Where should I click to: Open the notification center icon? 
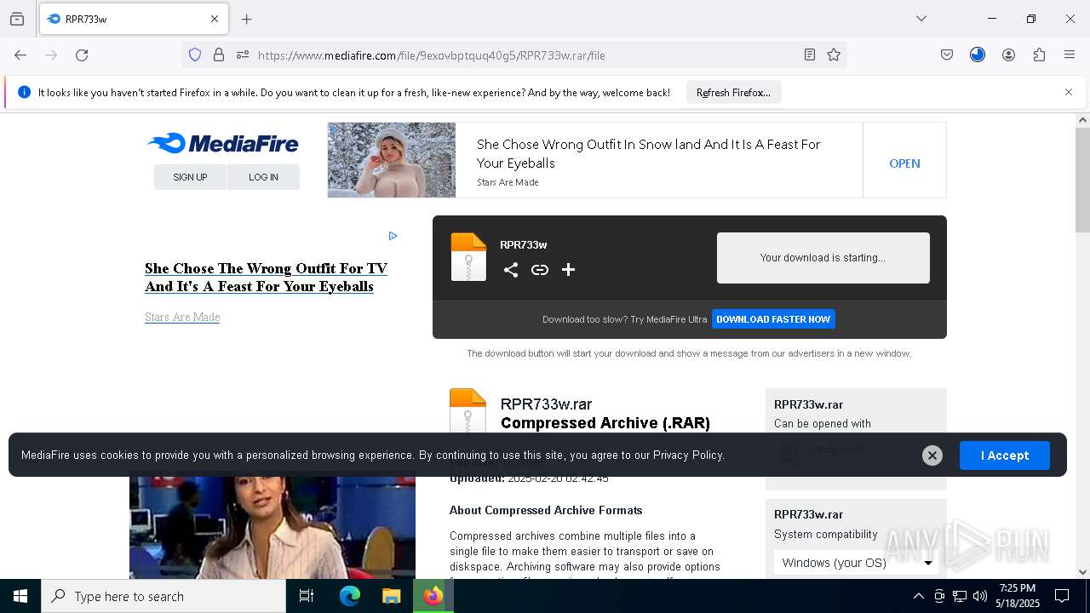click(1062, 596)
